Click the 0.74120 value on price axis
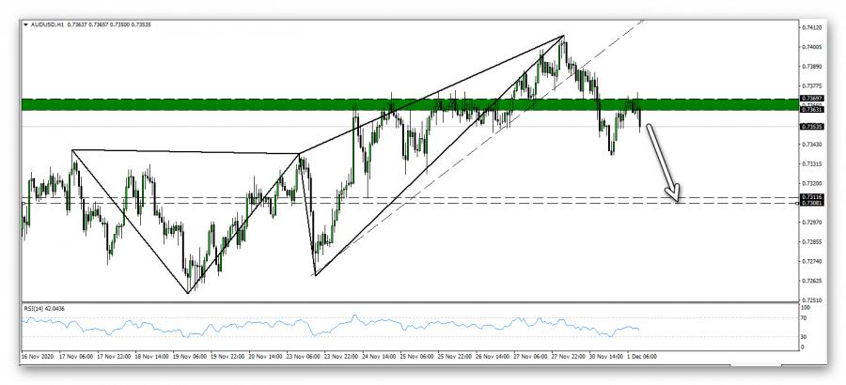The height and width of the screenshot is (385, 846). click(x=811, y=27)
